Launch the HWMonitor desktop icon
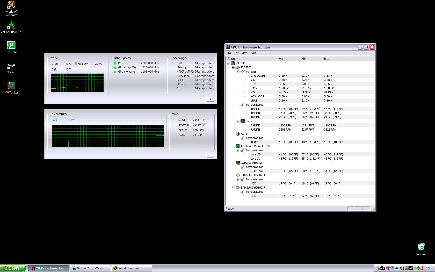 pos(11,88)
